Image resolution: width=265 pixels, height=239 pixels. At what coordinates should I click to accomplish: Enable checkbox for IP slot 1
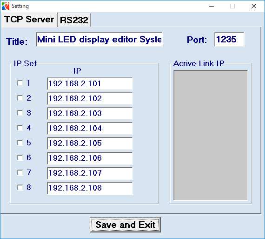[20, 83]
